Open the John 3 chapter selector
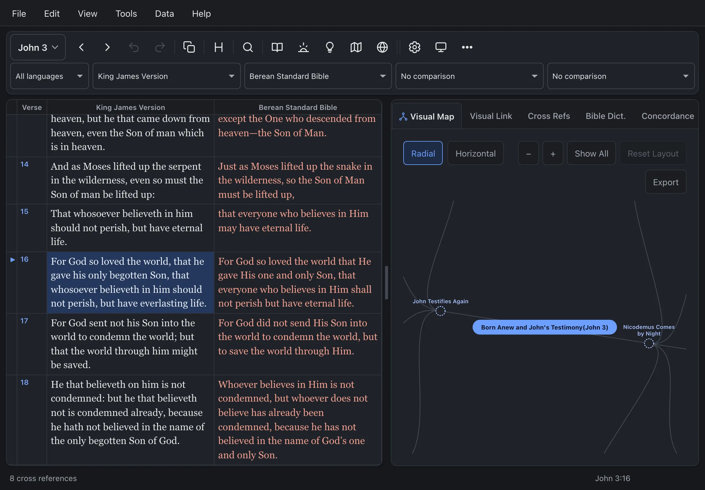 (38, 47)
